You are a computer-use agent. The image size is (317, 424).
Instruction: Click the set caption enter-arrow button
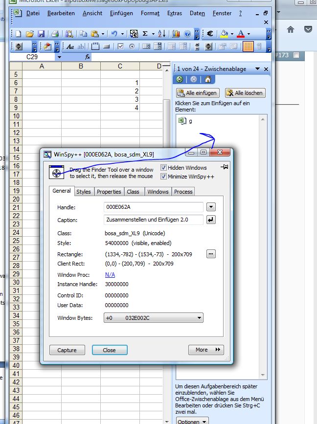211,220
